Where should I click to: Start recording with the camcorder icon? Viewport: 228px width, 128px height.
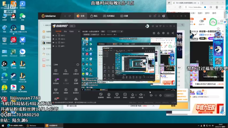point(151,95)
